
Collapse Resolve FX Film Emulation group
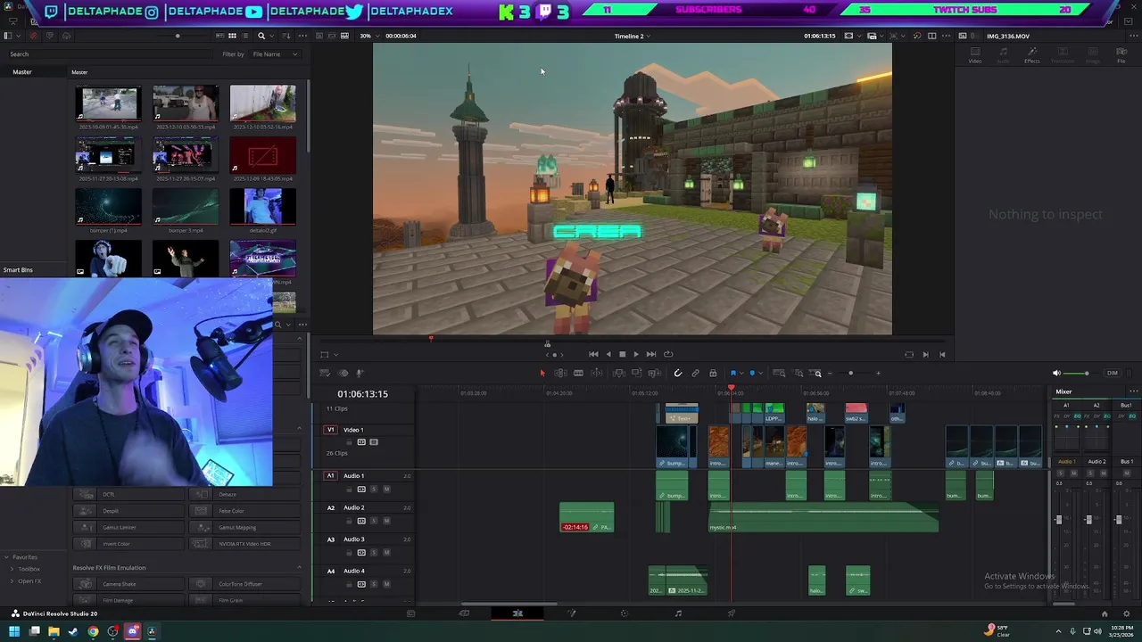[x=299, y=568]
